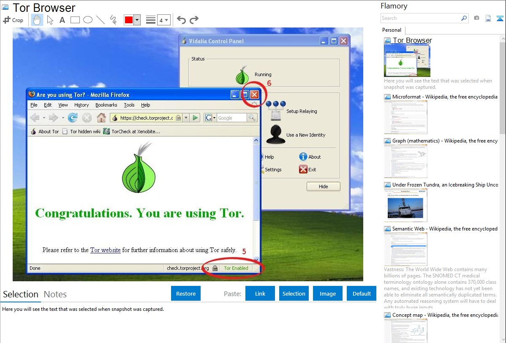This screenshot has width=506, height=343.
Task: Click the Firefox reload icon
Action: click(x=73, y=118)
